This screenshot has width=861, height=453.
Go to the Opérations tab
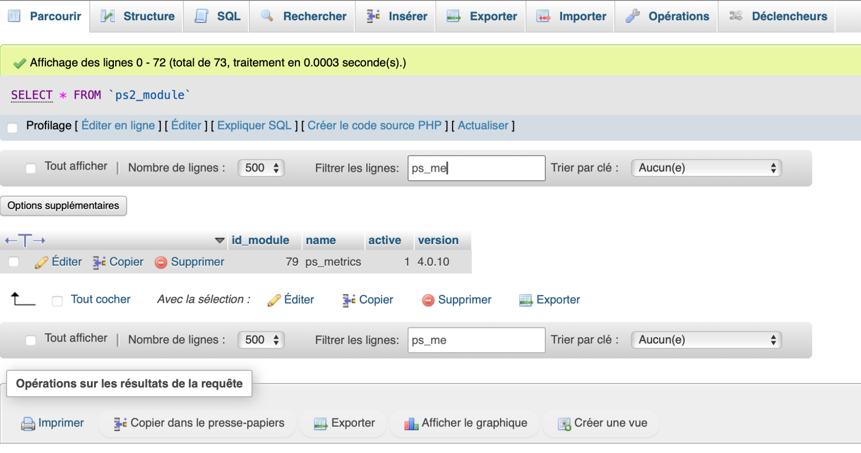point(666,16)
